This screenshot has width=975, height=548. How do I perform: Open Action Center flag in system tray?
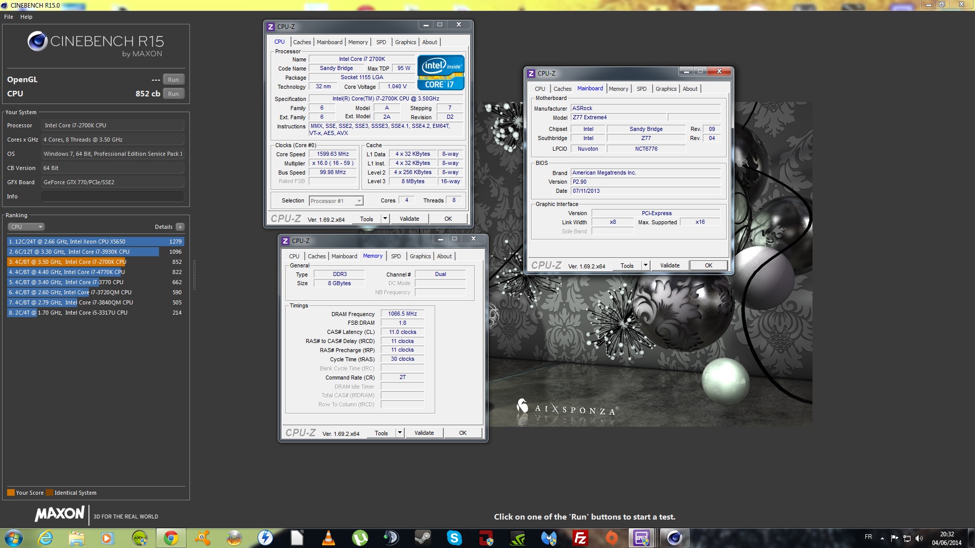pyautogui.click(x=895, y=538)
